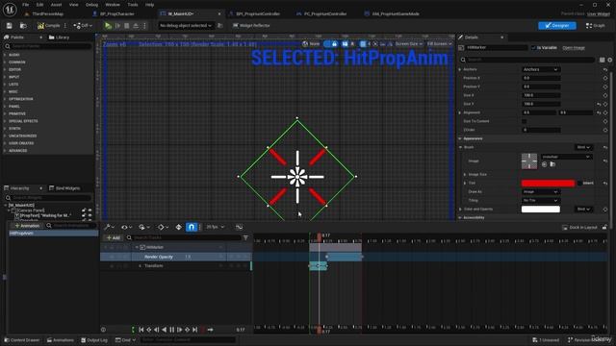Open the debug object selector dropdown

coord(186,26)
